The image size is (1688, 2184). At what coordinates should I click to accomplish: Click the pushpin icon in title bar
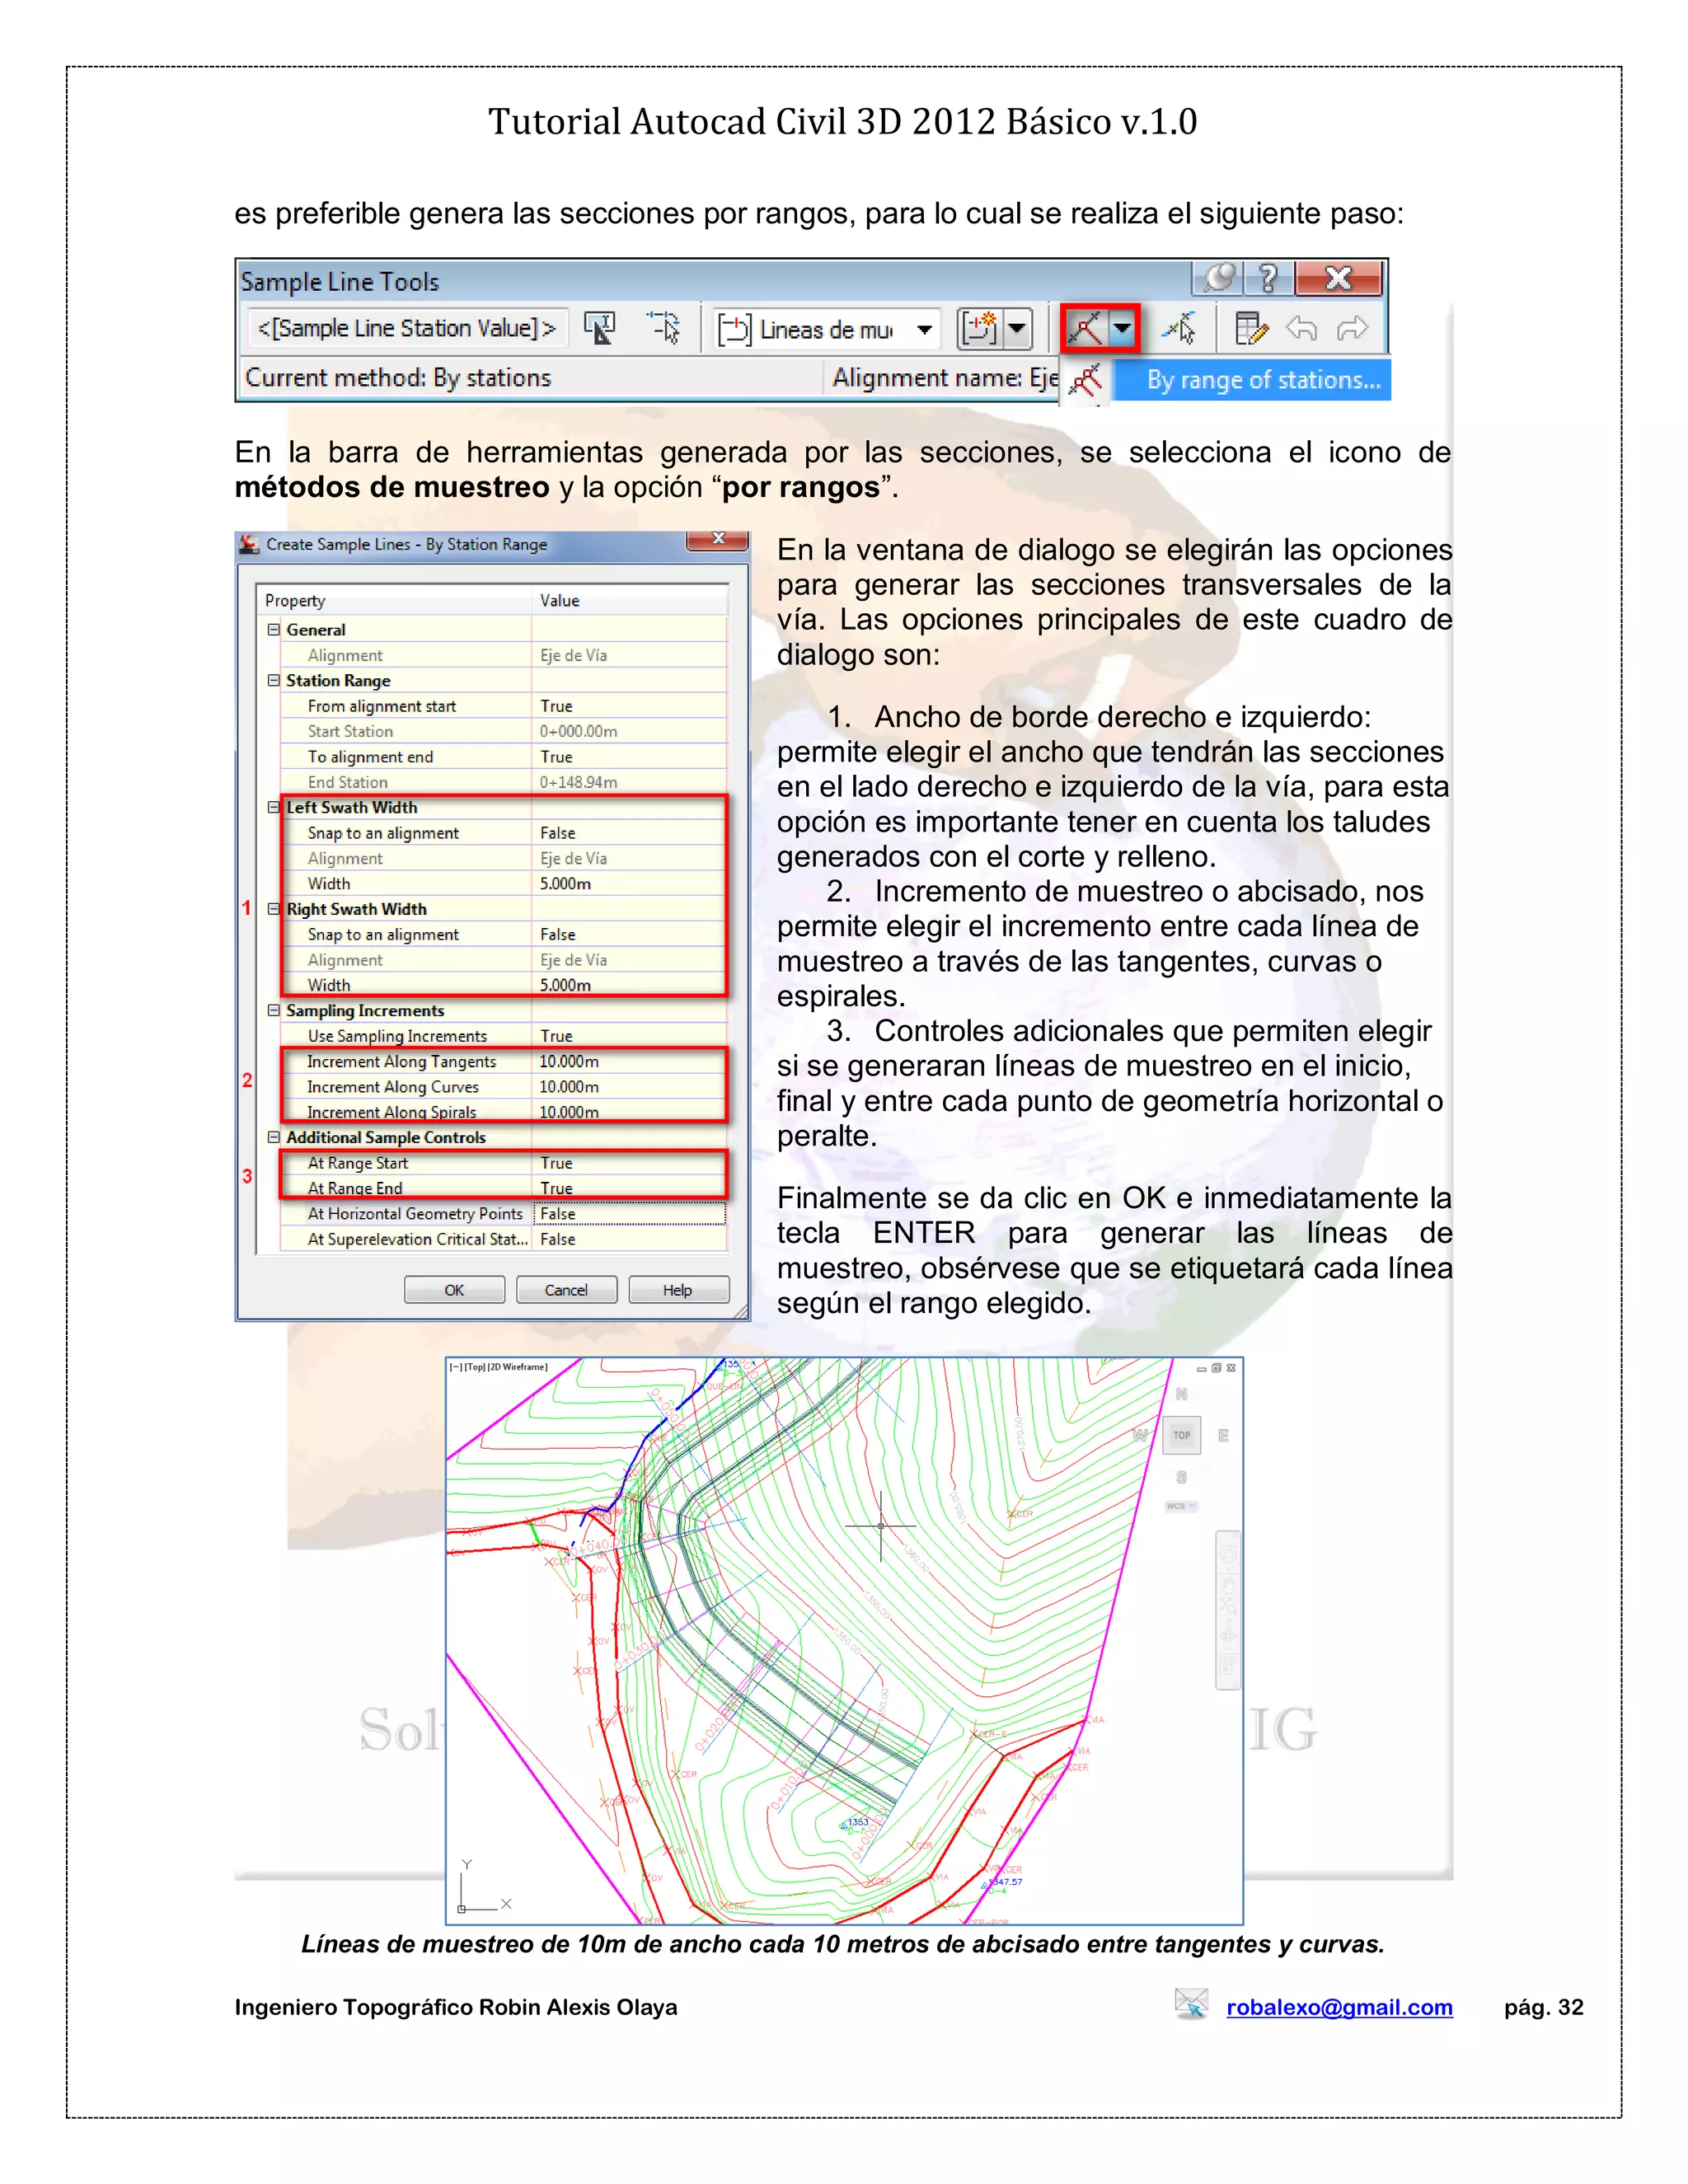click(x=1218, y=278)
